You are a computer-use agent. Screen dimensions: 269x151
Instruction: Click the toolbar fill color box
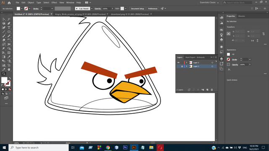4,80
